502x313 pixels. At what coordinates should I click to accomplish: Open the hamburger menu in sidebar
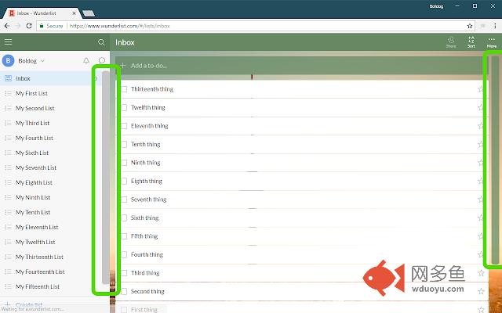tap(8, 41)
